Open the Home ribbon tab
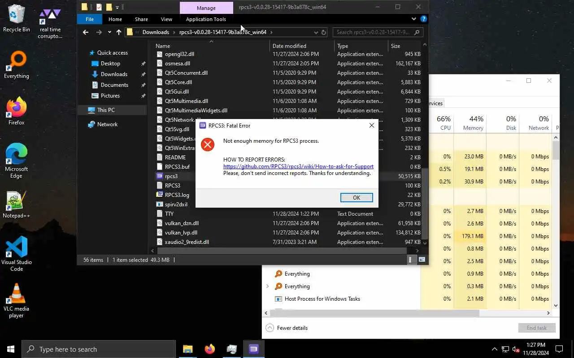 point(115,19)
